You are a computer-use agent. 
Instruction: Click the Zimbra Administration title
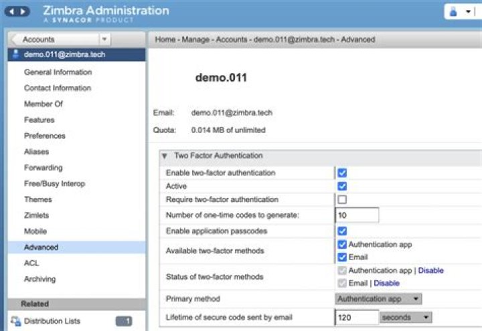106,11
